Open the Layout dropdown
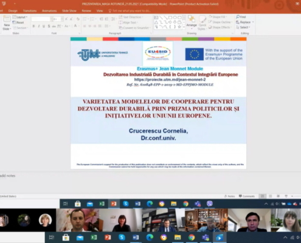The height and width of the screenshot is (243, 301). tap(20, 17)
